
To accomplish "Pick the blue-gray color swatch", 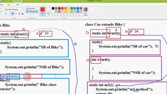I will (78, 11).
